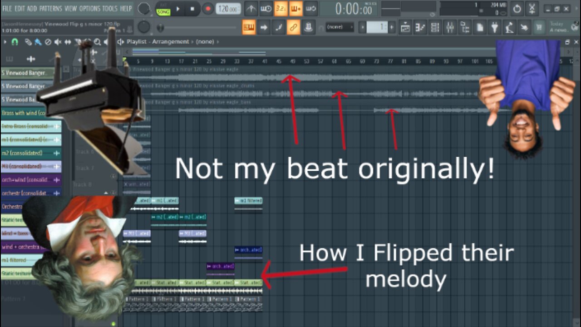Open the HELP menu
Viewport: 581px width, 327px height.
(126, 8)
